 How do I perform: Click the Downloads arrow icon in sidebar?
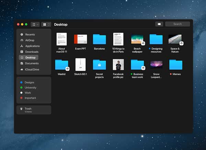(22, 52)
